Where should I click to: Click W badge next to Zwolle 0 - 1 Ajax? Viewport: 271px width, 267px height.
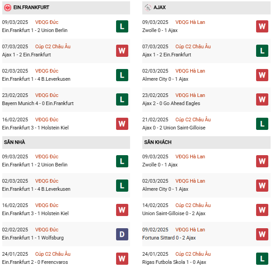262,26
